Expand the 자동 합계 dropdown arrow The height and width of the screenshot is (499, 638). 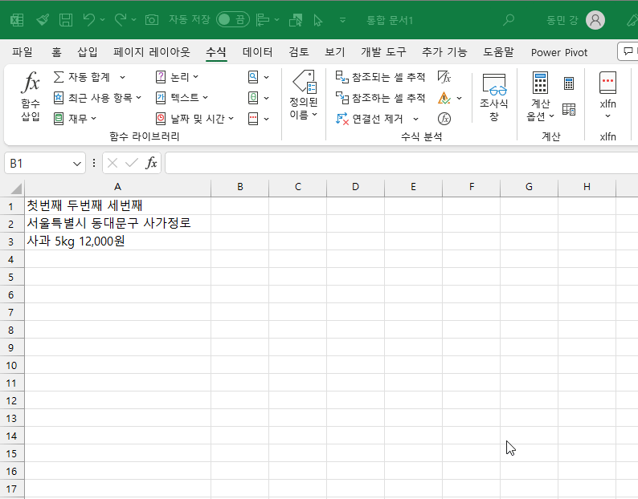coord(122,77)
